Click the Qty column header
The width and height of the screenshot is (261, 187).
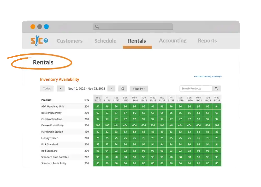[x=87, y=100]
